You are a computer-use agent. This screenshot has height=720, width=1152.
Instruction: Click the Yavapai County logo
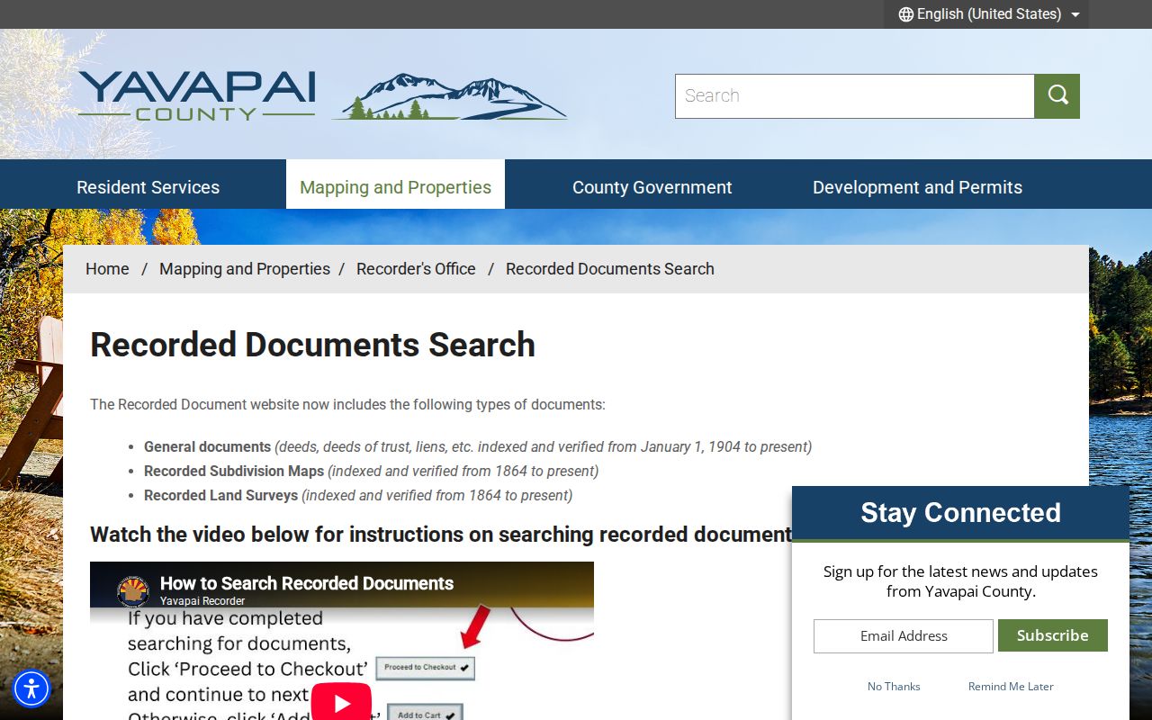coord(322,97)
